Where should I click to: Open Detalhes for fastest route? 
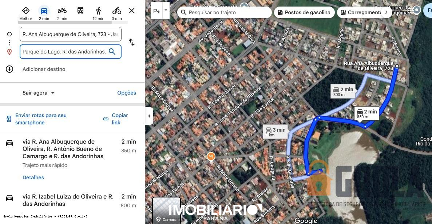(x=33, y=177)
